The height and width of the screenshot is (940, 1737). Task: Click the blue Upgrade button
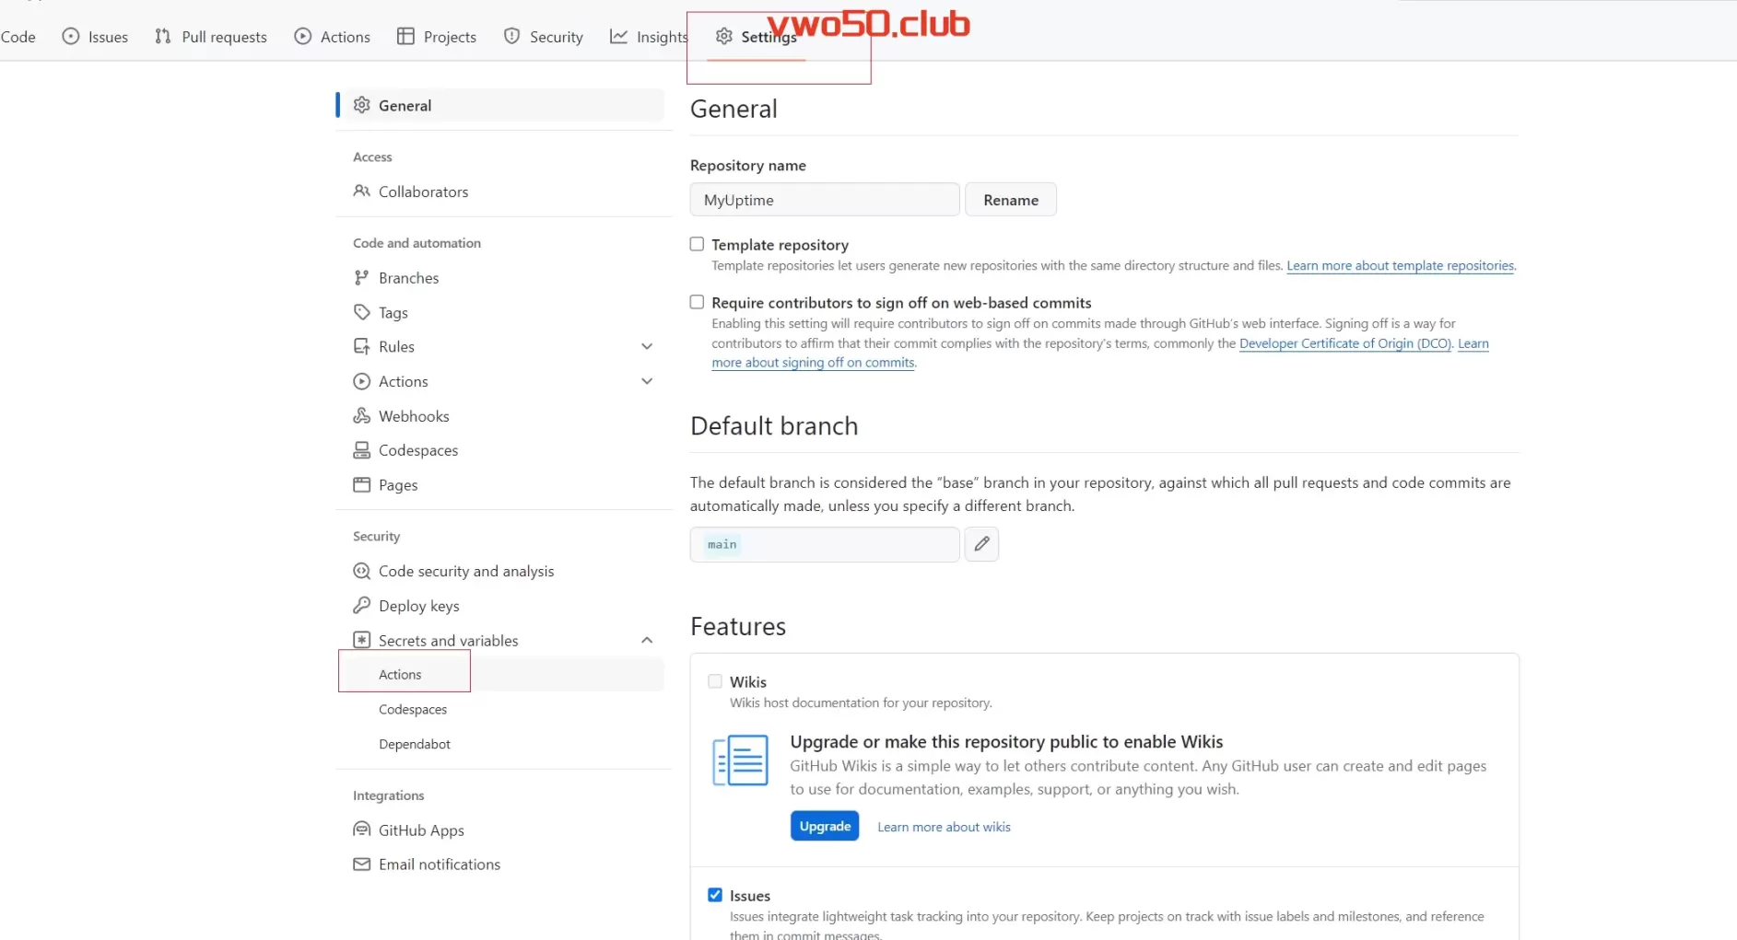tap(825, 826)
